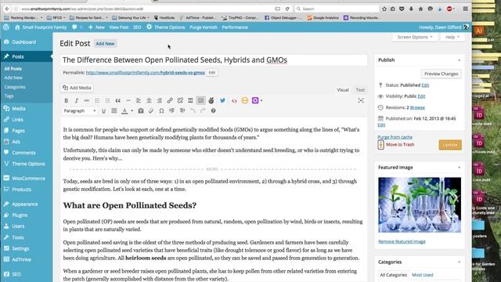The width and height of the screenshot is (501, 282).
Task: Insert a bulleted list
Action: [97, 100]
